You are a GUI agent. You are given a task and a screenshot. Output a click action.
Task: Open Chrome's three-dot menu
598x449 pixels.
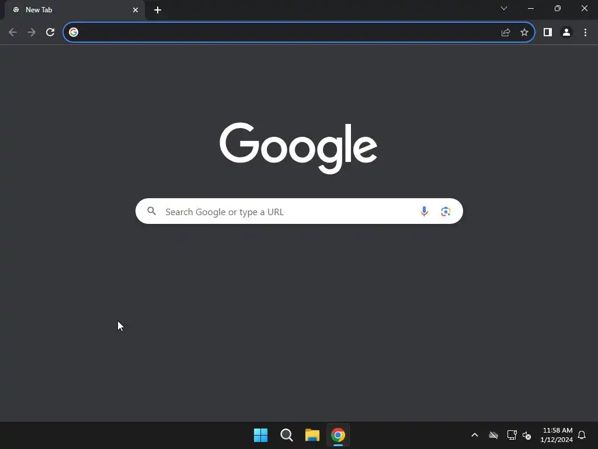pyautogui.click(x=585, y=32)
